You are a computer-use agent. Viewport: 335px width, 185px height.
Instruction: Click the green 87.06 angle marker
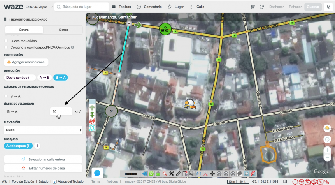click(x=165, y=28)
